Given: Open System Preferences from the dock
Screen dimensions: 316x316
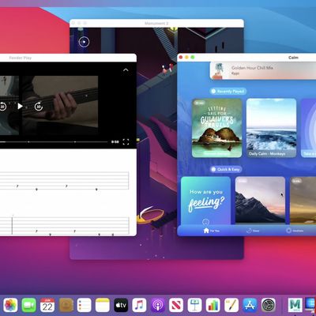Looking at the screenshot, I should (x=268, y=305).
